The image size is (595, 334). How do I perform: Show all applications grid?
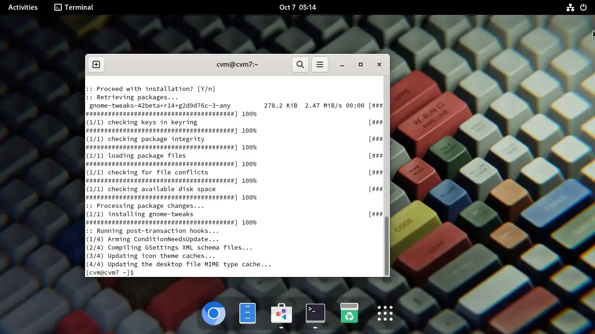click(385, 314)
